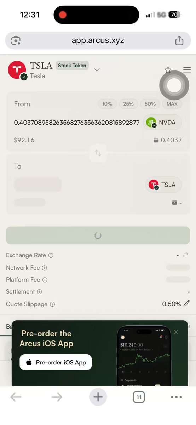
Task: Select the 10% amount option
Action: coord(107,104)
